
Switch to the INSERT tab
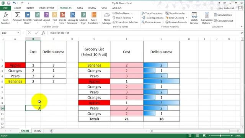click(30, 8)
